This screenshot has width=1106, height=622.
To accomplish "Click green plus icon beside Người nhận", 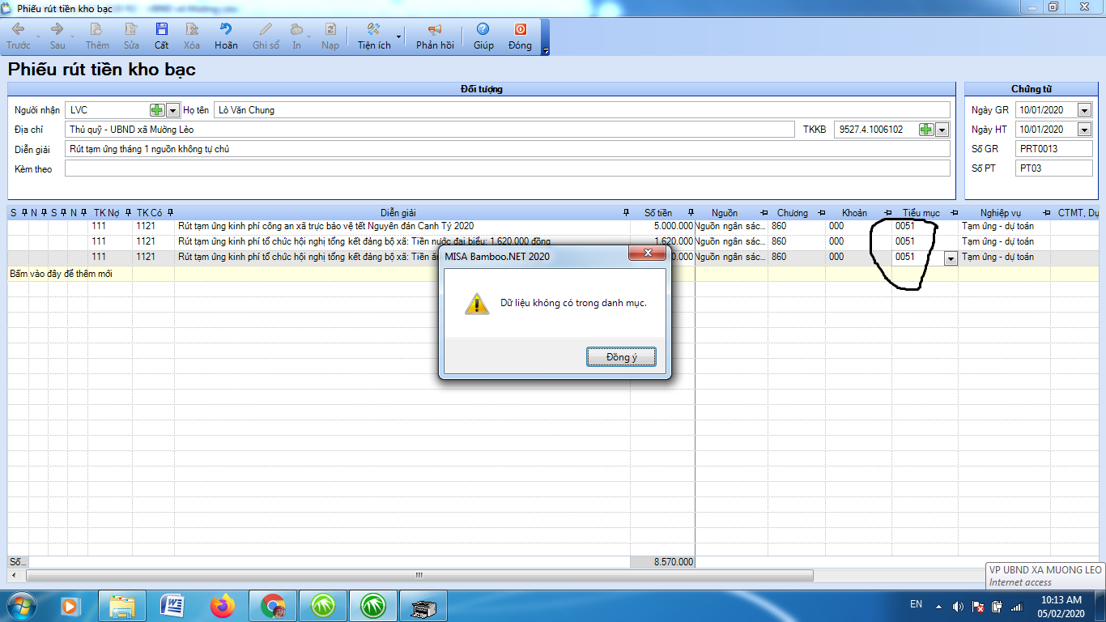I will tap(157, 110).
